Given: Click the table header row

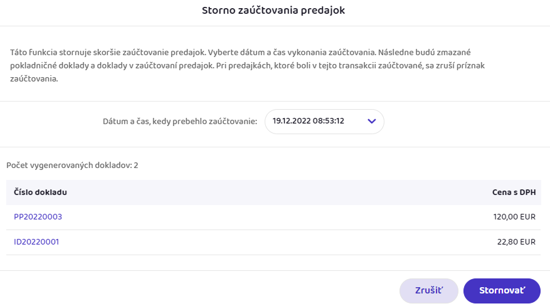Looking at the screenshot, I should click(x=273, y=192).
